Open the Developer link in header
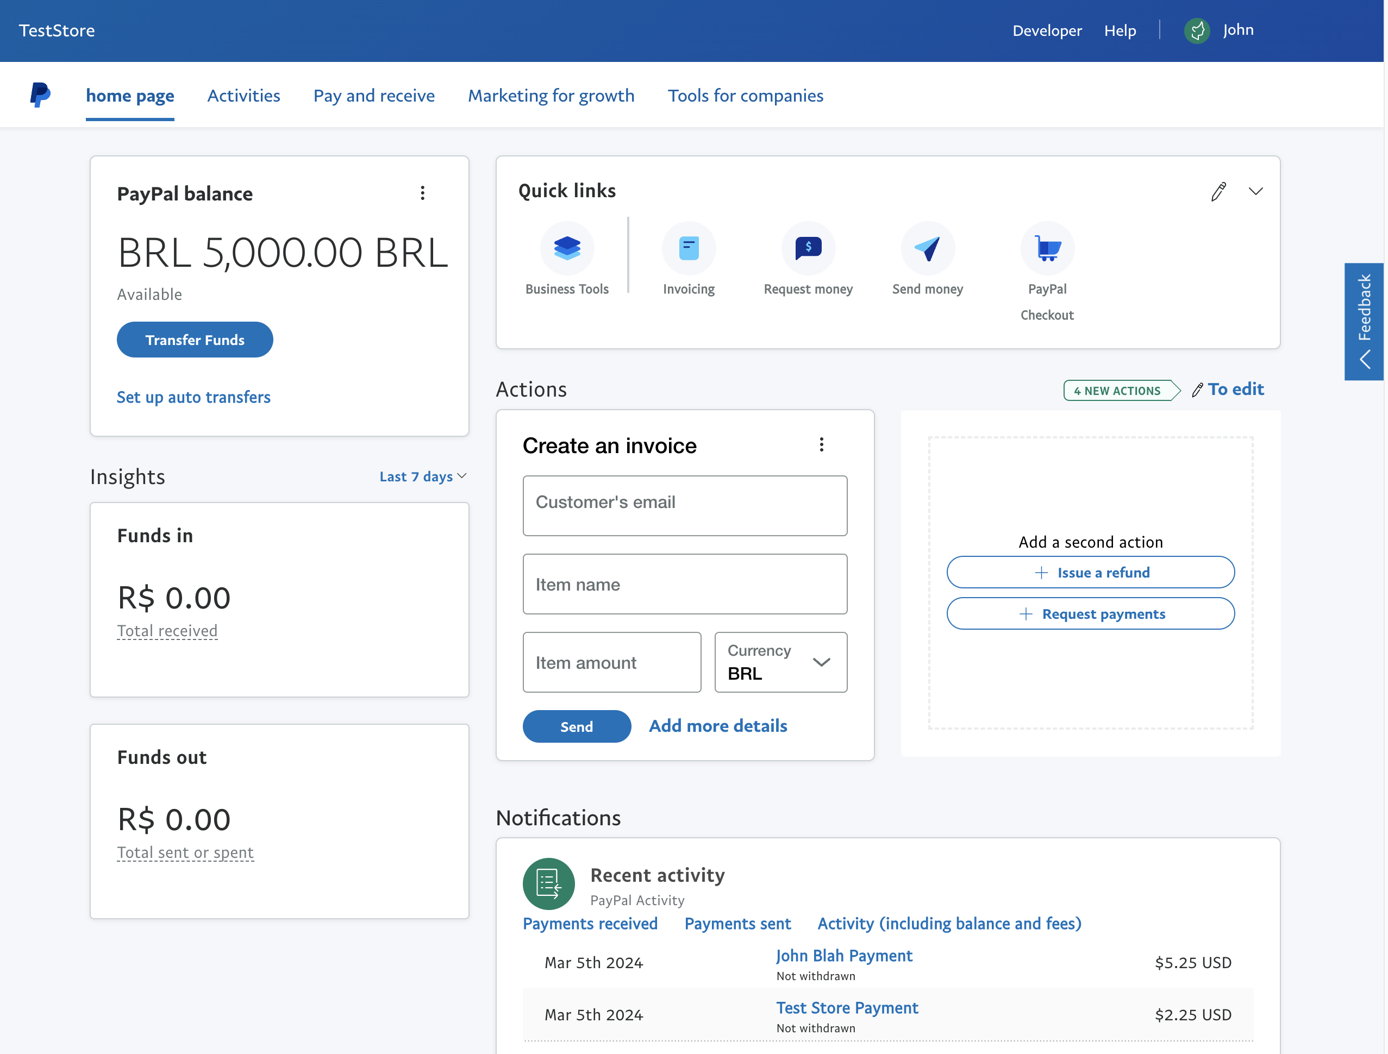1388x1054 pixels. pyautogui.click(x=1047, y=30)
